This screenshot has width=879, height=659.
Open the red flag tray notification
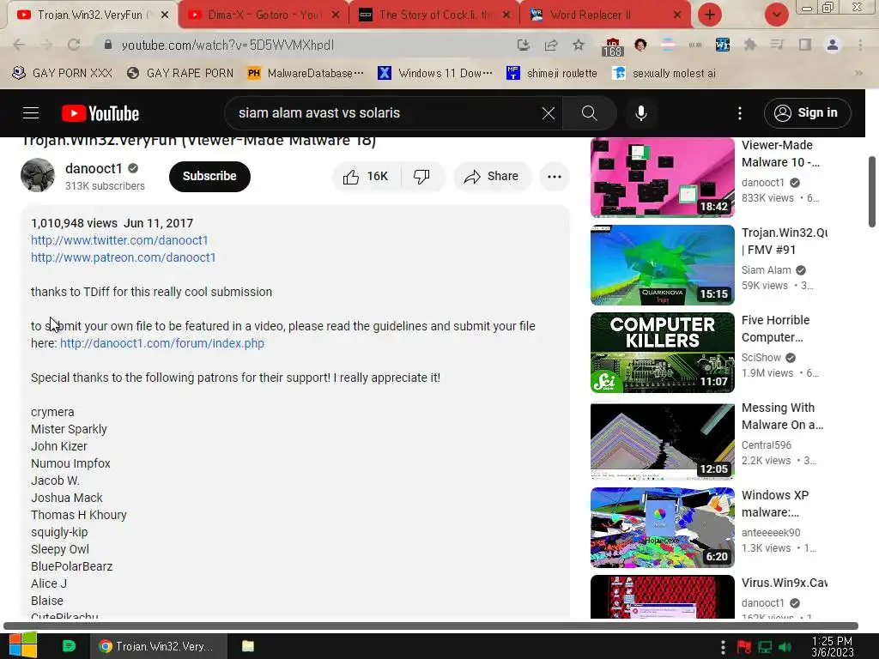(744, 647)
